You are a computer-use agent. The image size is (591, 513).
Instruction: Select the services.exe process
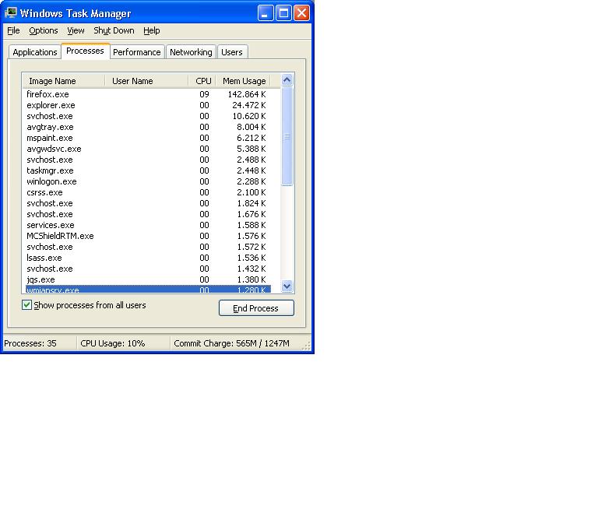(148, 226)
